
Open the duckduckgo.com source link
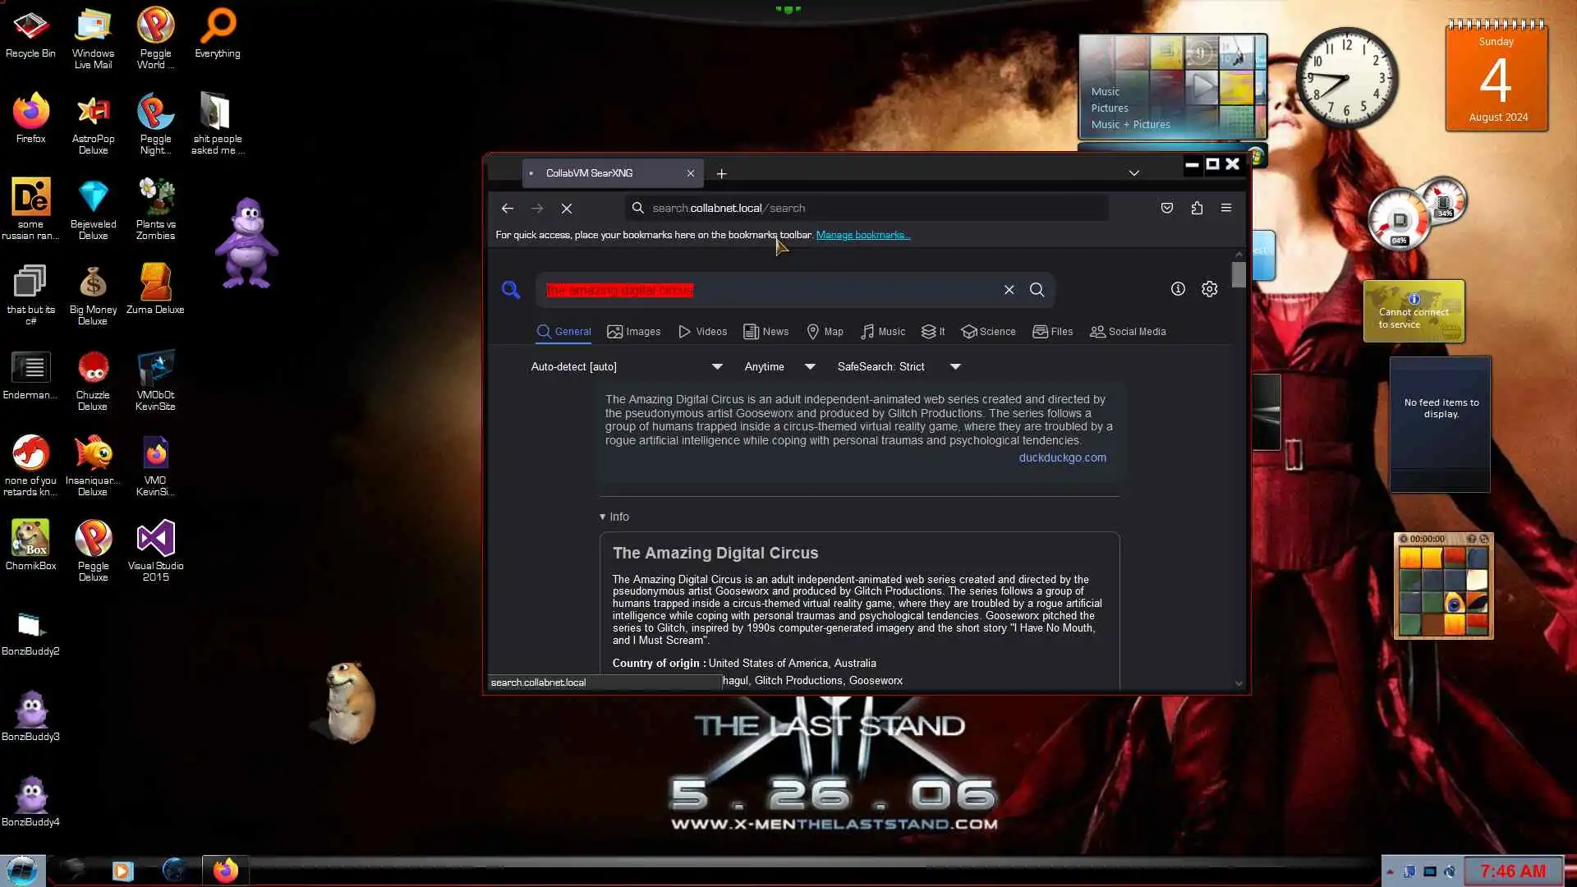coord(1062,457)
